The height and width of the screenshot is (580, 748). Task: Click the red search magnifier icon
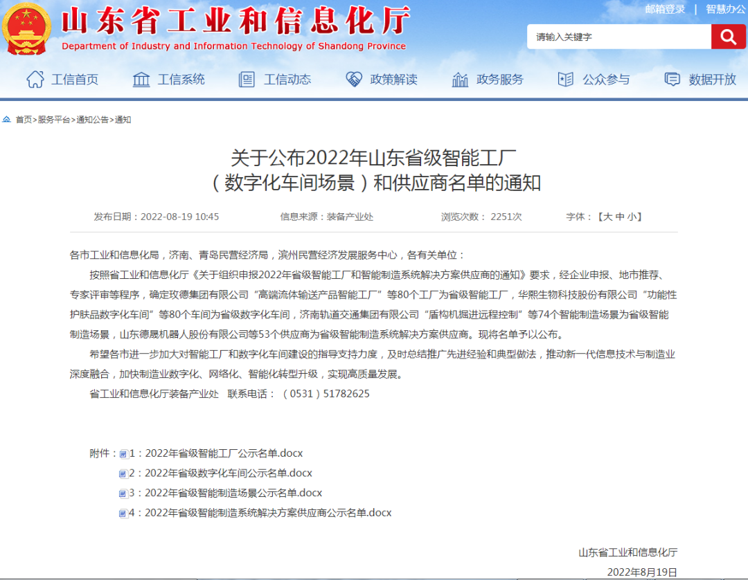[728, 36]
